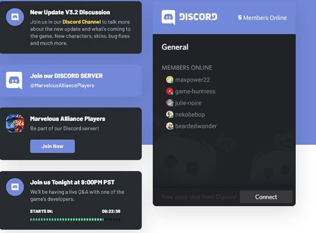
Task: Open the Marvelous Alliance Players game thumbnail
Action: pyautogui.click(x=15, y=124)
